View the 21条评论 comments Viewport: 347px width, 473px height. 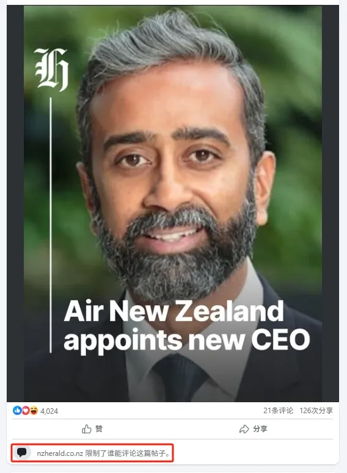278,410
